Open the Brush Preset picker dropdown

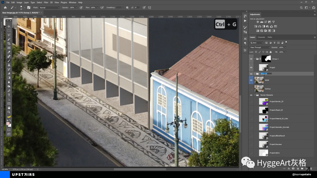pyautogui.click(x=24, y=7)
